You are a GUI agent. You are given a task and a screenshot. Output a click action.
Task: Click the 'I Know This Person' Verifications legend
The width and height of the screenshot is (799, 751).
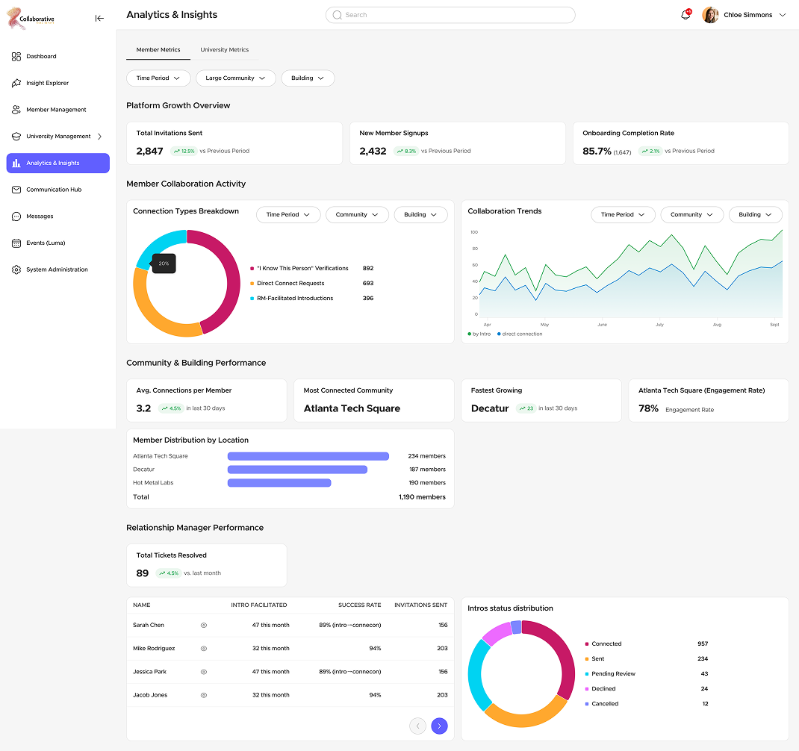299,269
